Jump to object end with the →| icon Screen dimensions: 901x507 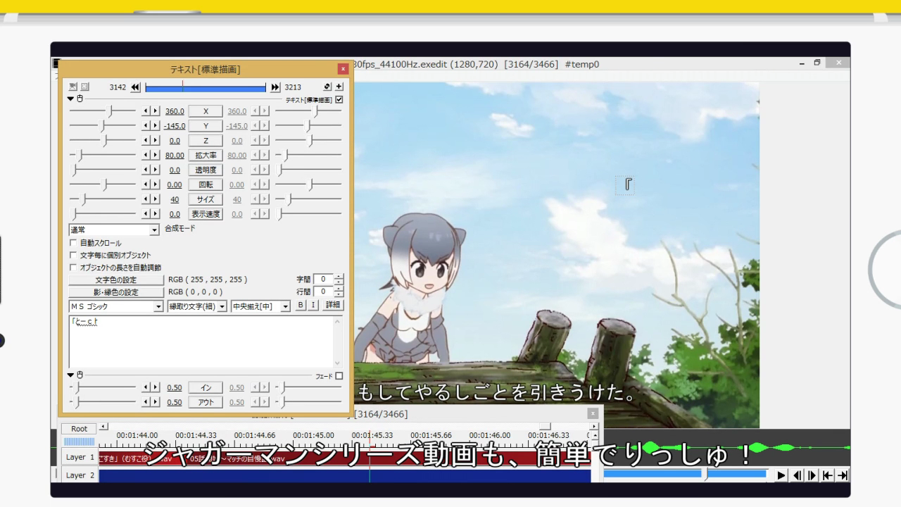click(x=842, y=475)
